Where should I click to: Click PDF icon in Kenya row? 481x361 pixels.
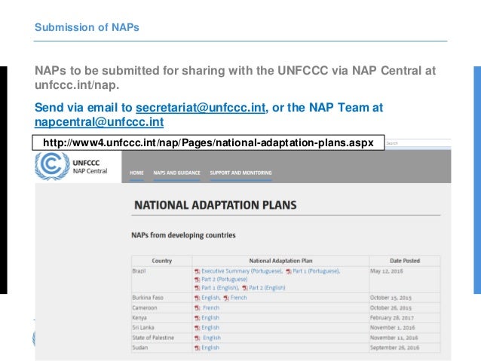[197, 317]
